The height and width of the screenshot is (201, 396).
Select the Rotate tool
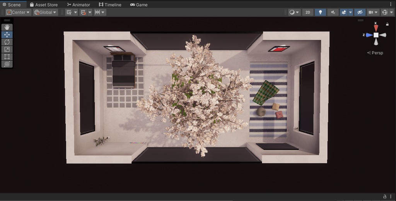click(x=7, y=42)
